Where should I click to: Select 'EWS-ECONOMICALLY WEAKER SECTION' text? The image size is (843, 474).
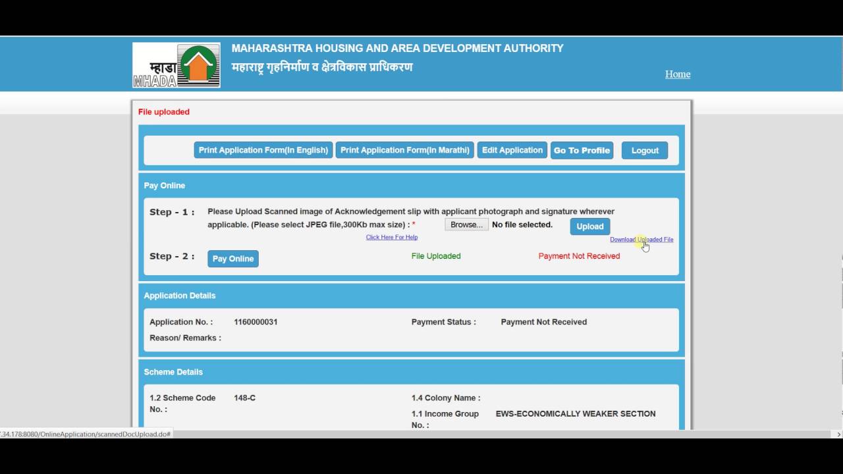(576, 413)
